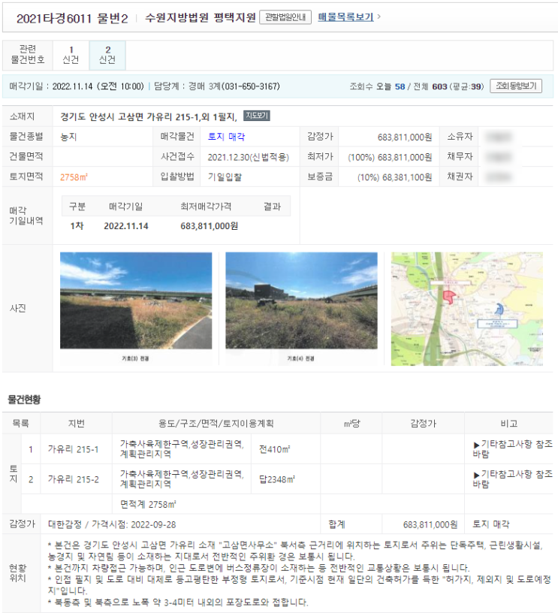
Task: Click the 2022.11.14 date in sale schedule table
Action: click(x=126, y=226)
